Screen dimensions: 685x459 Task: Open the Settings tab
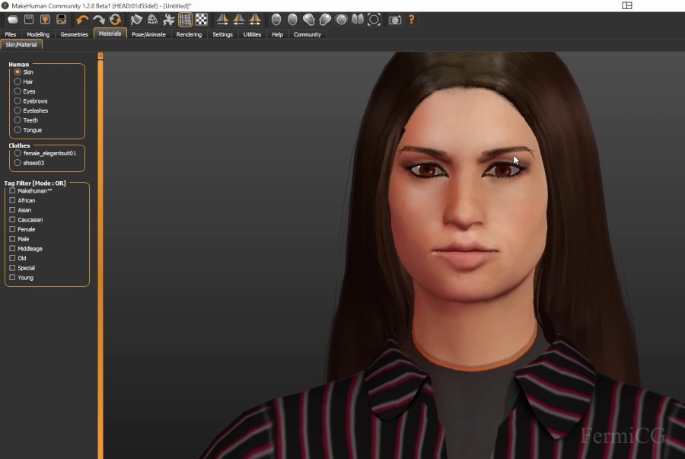[222, 34]
